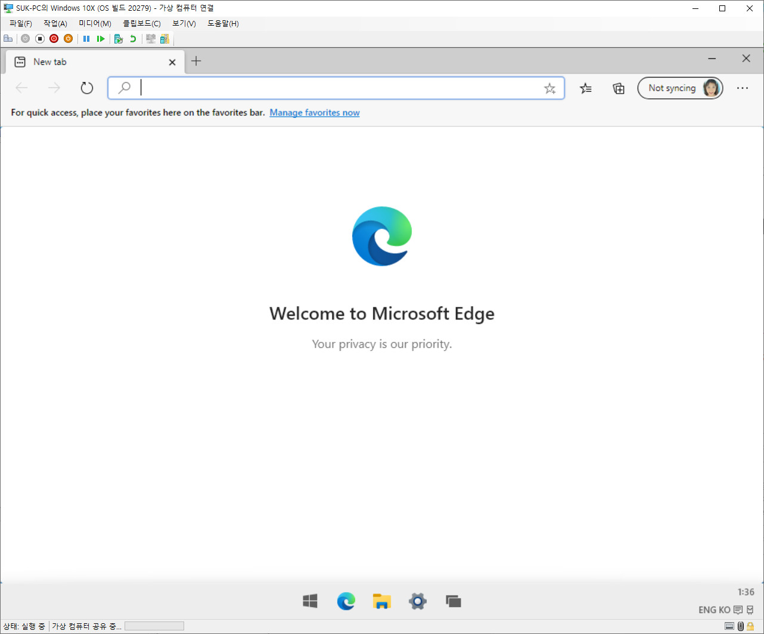Click the green Reset play icon
Viewport: 764px width, 634px height.
point(101,39)
